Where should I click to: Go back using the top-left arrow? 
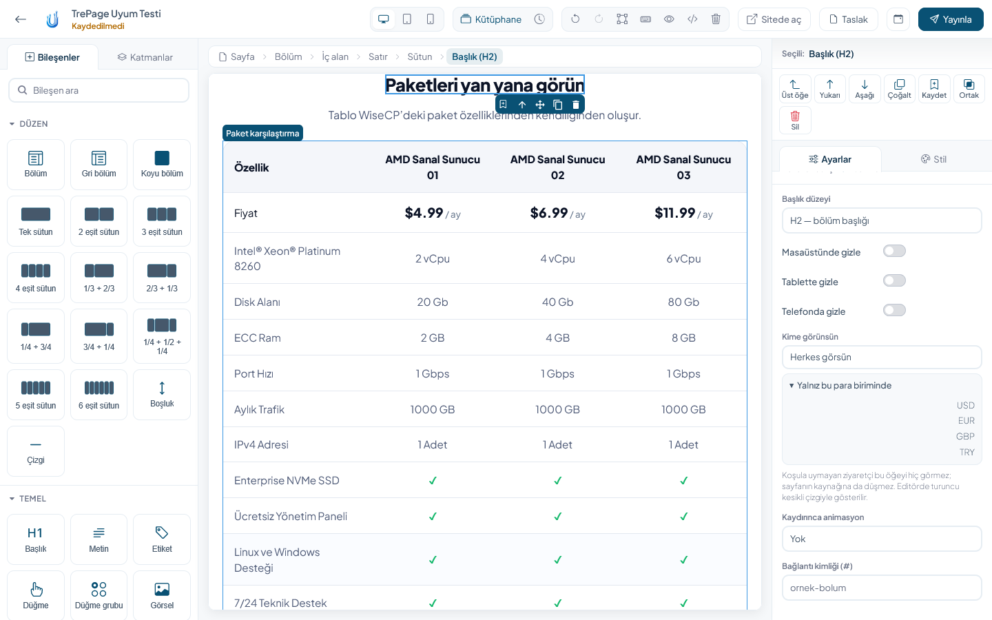21,19
